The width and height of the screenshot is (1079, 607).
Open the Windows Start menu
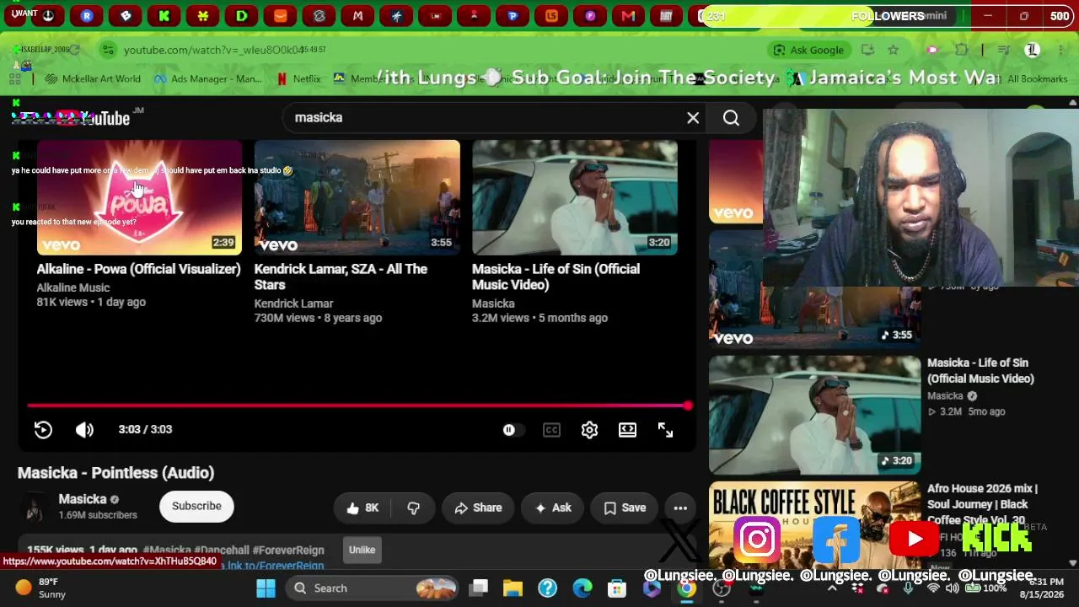coord(266,588)
